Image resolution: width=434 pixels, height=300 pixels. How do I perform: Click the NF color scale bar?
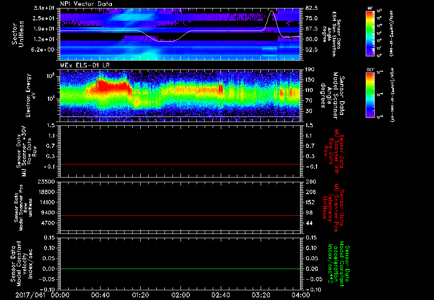tap(369, 33)
